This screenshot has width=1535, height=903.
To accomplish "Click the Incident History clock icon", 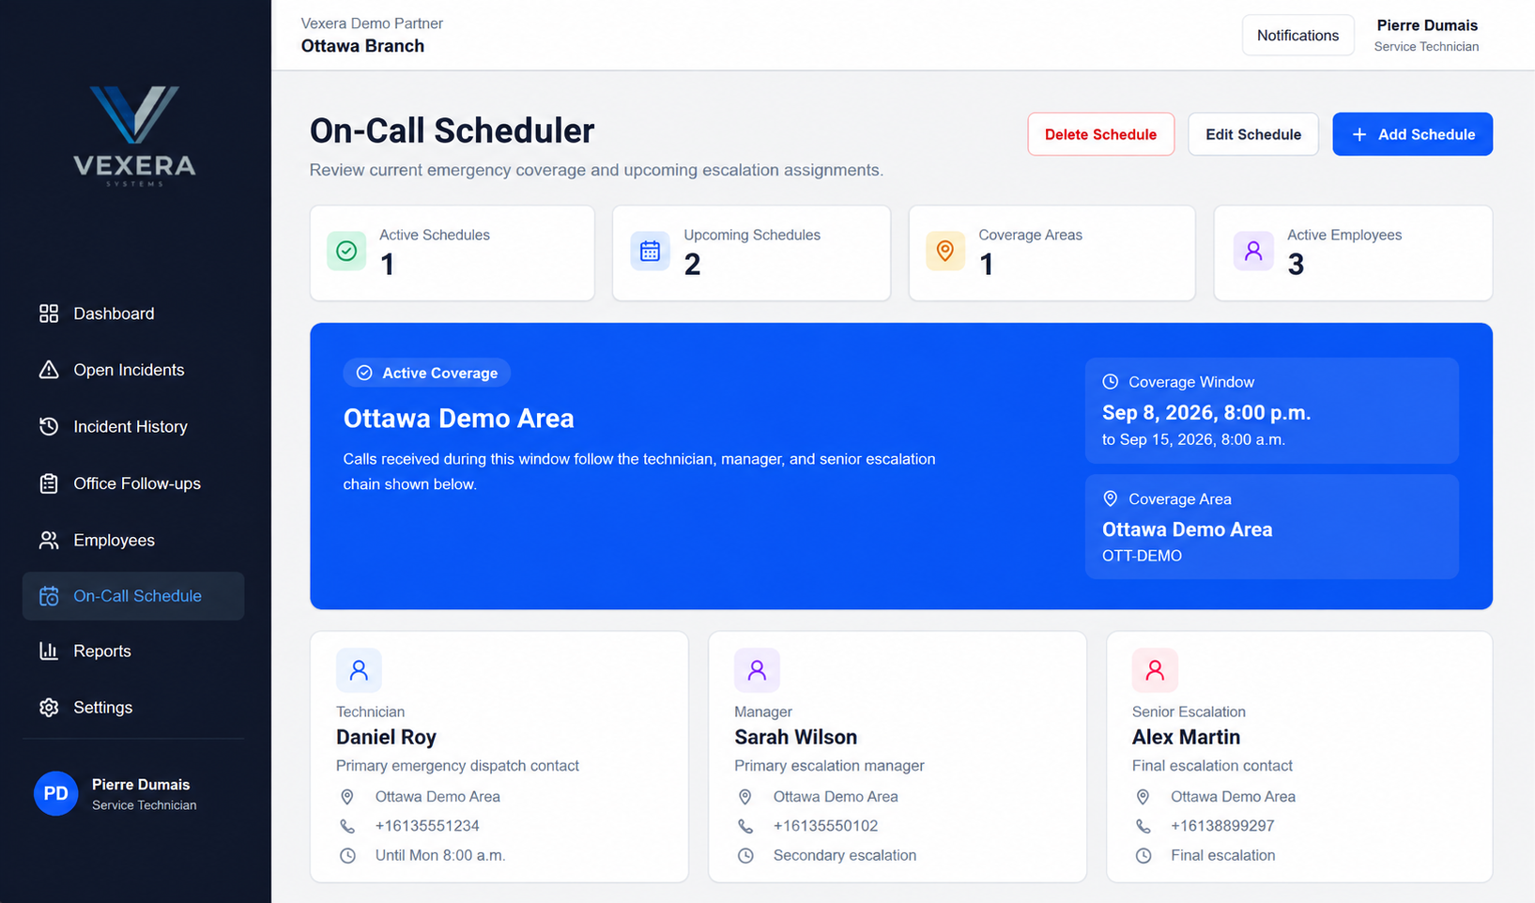I will coord(49,426).
